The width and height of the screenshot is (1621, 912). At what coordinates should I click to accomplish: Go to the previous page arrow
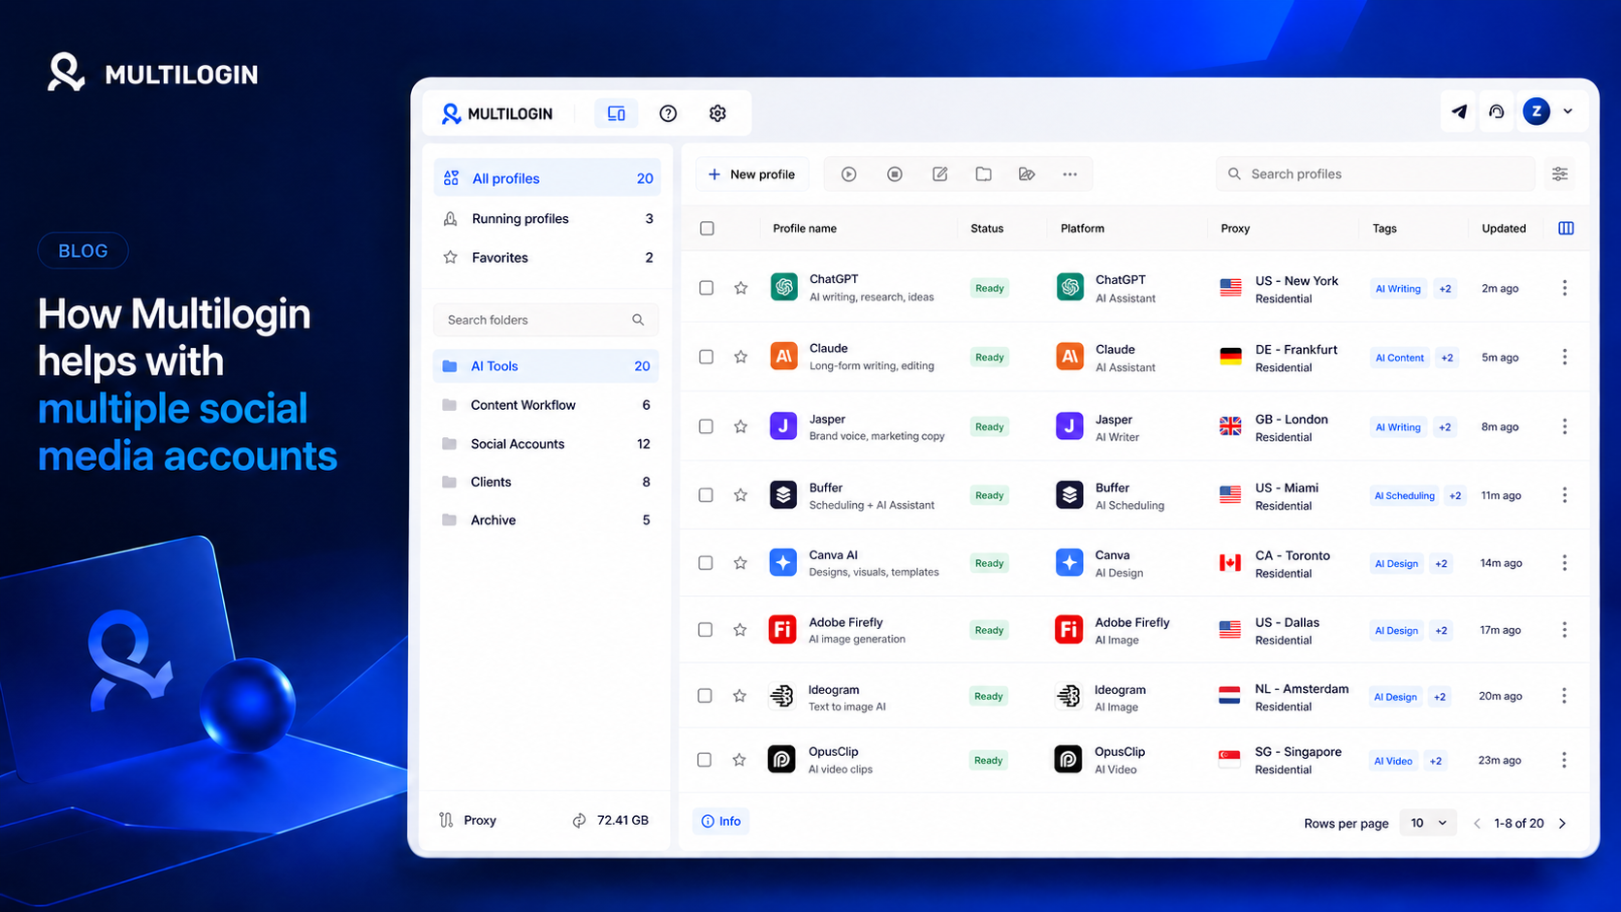[x=1478, y=824]
